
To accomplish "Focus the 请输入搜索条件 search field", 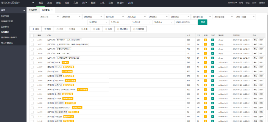I will 186,22.
